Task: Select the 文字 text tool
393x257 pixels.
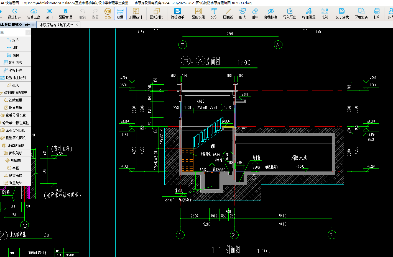Action: (x=214, y=14)
